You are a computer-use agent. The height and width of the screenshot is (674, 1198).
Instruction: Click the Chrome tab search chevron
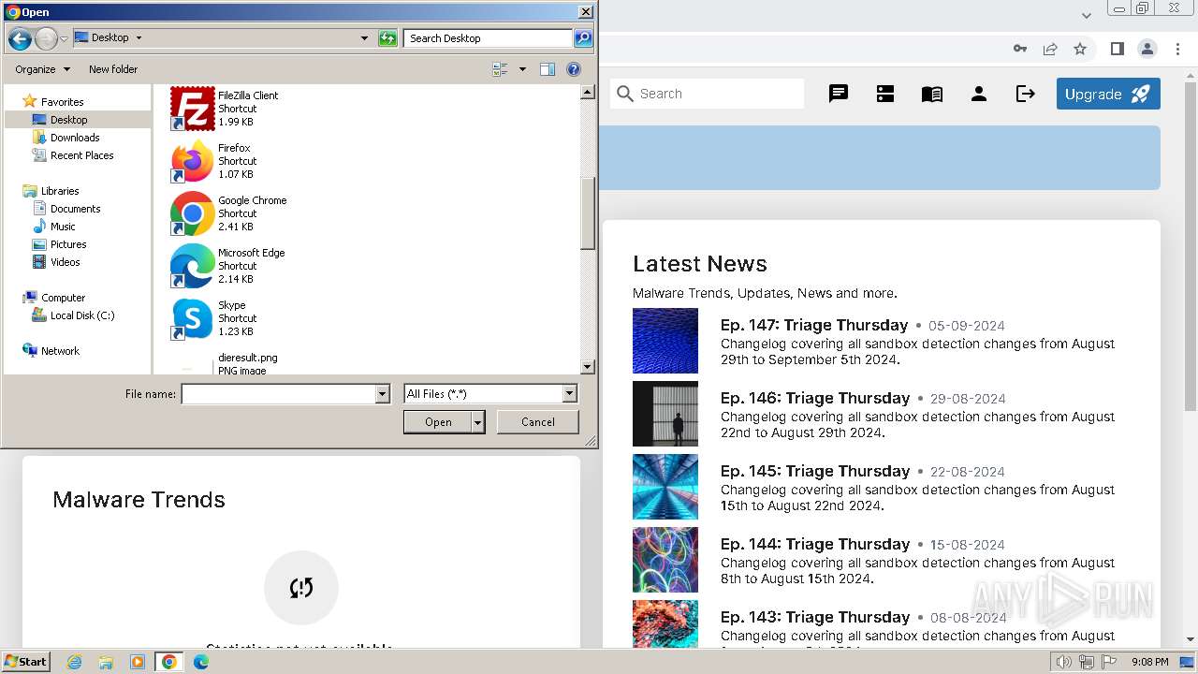(1087, 15)
